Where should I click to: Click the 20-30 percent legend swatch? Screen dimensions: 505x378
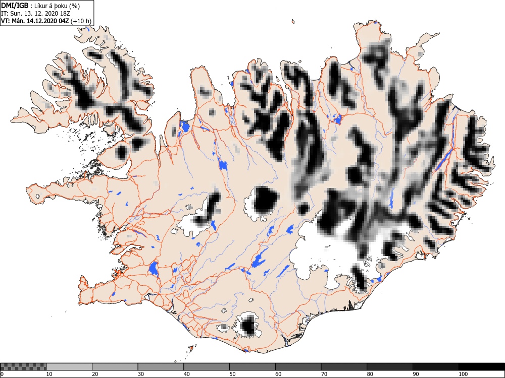tap(115, 367)
